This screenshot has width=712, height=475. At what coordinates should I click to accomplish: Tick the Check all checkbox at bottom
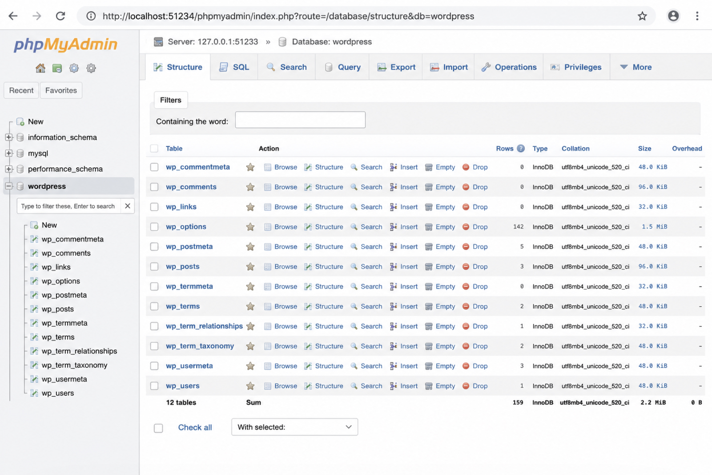coord(158,428)
